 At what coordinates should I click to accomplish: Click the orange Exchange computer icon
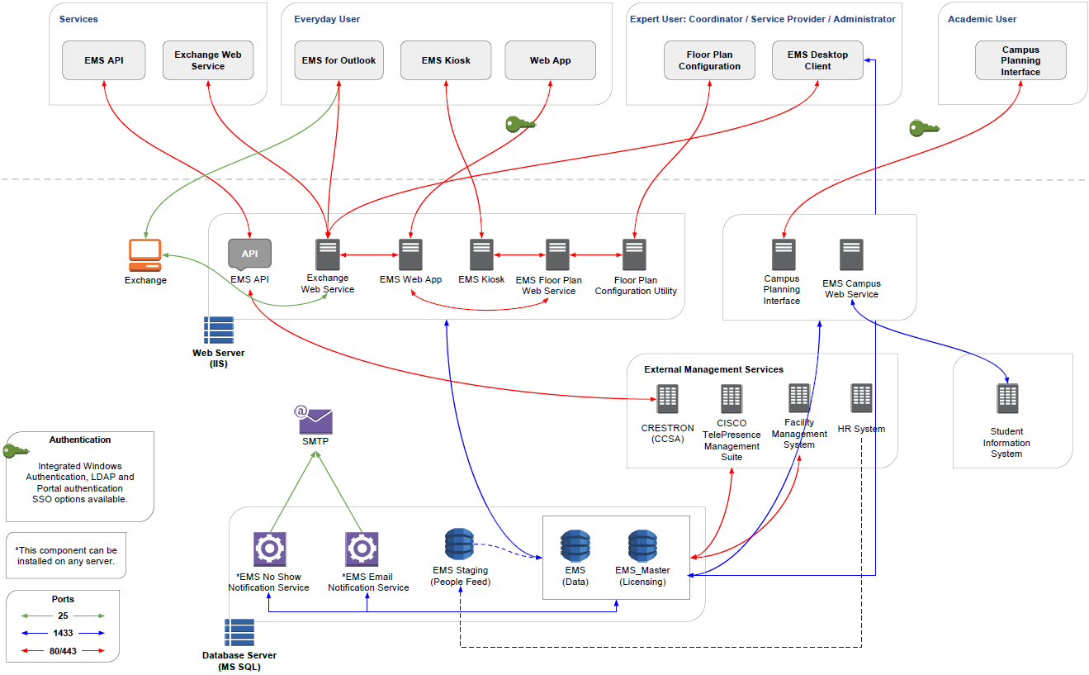point(145,255)
